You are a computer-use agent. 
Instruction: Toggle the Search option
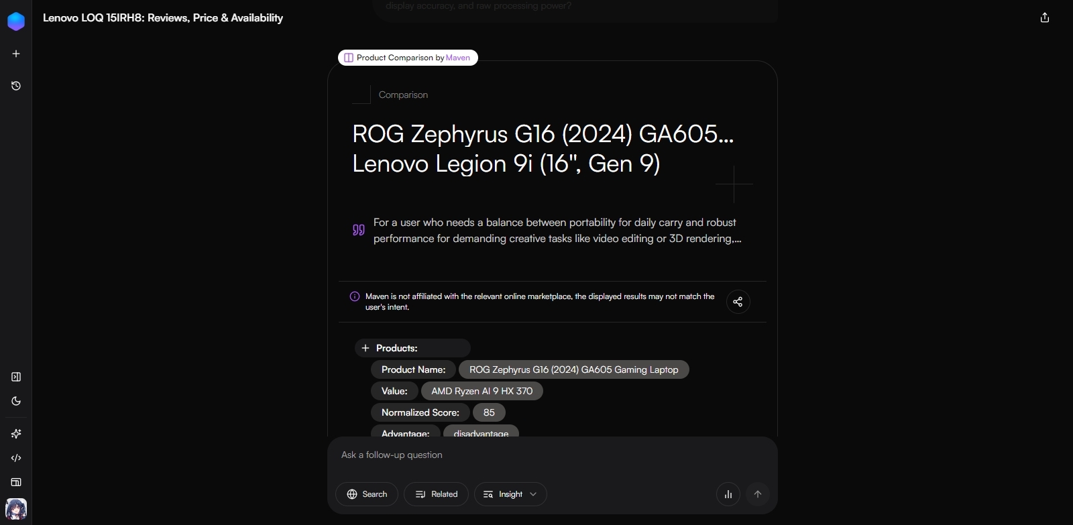367,494
